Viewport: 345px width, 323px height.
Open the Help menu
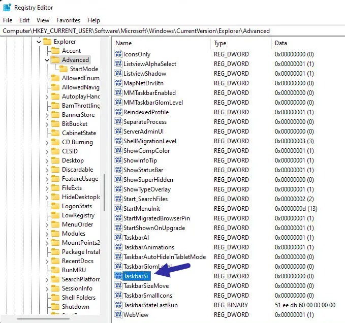93,20
